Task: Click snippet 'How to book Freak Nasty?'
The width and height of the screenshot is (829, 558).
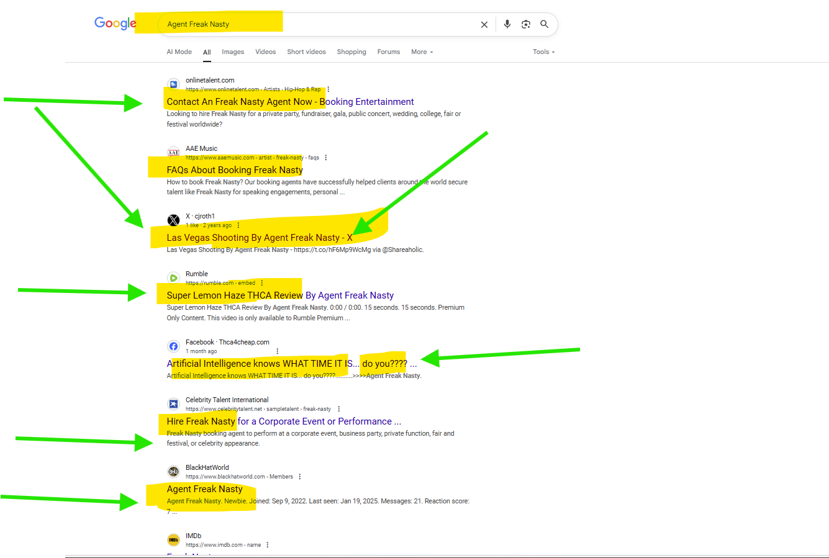Action: (317, 187)
